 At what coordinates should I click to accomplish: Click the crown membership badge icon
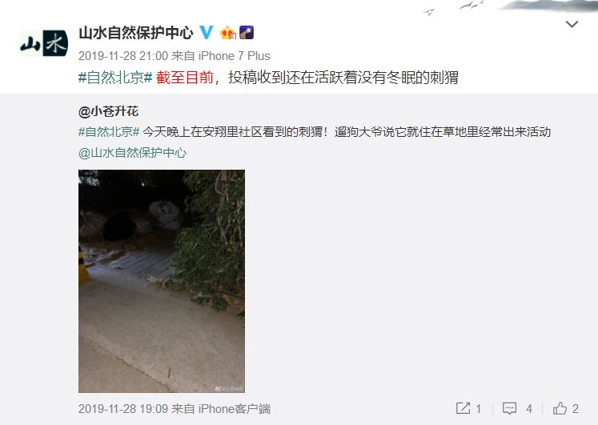pyautogui.click(x=228, y=33)
